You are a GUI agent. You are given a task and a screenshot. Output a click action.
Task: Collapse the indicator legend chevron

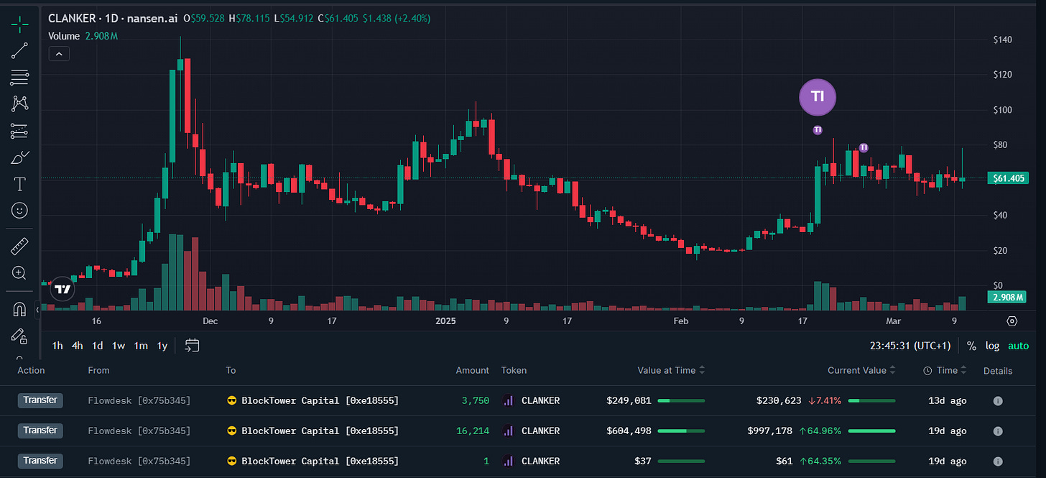coord(60,53)
